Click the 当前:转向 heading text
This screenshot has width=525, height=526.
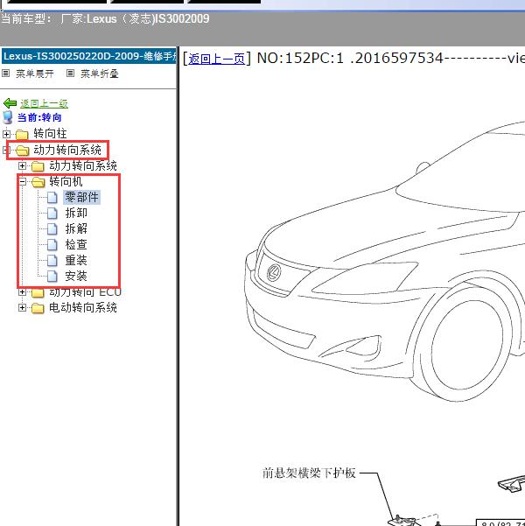[39, 117]
